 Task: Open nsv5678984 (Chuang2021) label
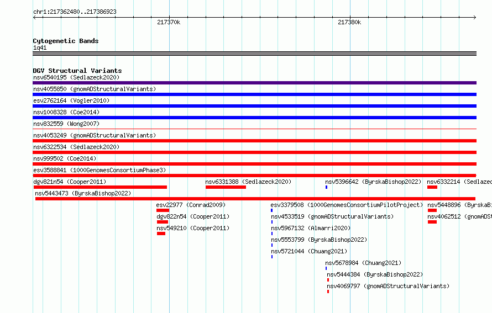pyautogui.click(x=363, y=263)
